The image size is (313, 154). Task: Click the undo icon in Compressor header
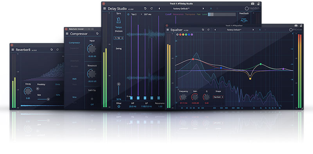point(97,34)
